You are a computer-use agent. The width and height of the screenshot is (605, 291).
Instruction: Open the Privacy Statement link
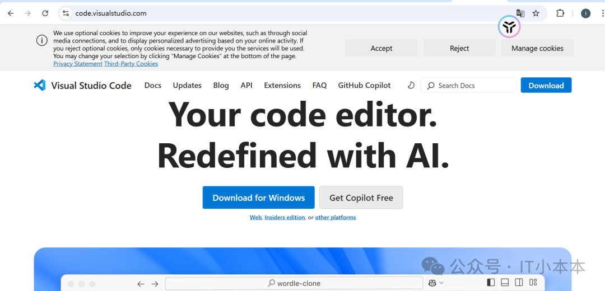(78, 64)
